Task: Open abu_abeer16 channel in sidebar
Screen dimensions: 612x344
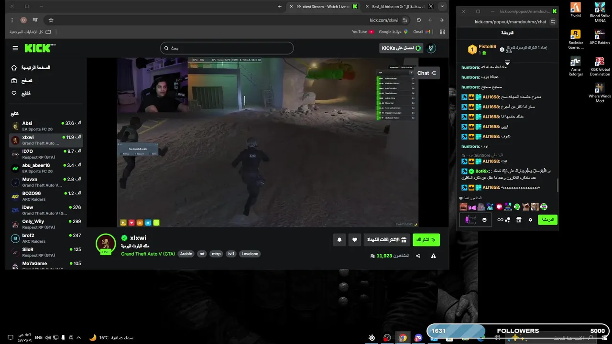Action: point(46,168)
